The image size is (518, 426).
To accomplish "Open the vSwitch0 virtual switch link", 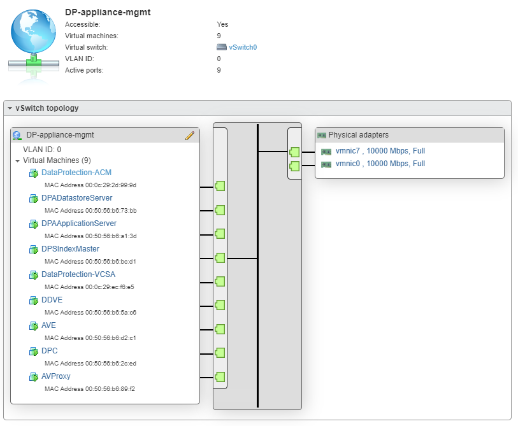I will click(x=243, y=47).
